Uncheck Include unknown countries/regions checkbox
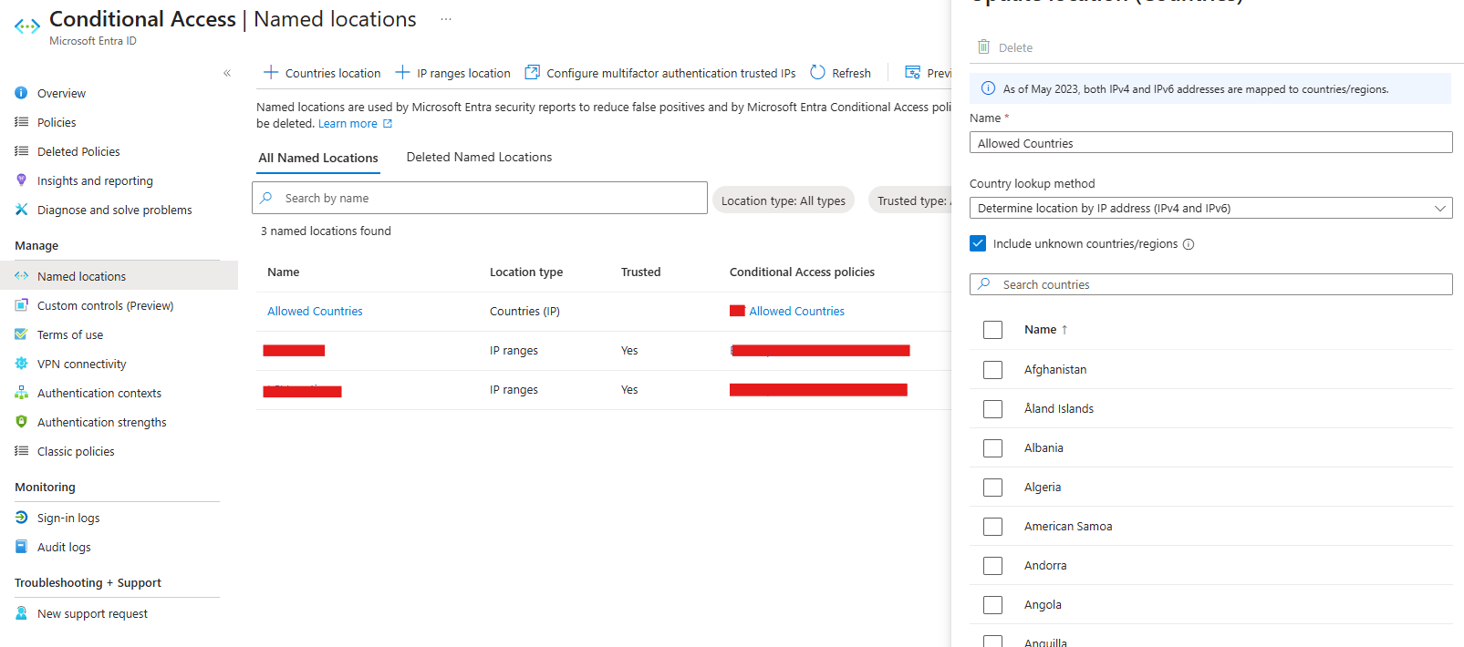The width and height of the screenshot is (1464, 647). point(978,243)
